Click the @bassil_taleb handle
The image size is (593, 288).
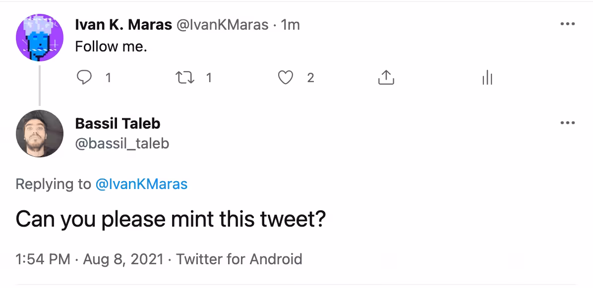pos(122,144)
